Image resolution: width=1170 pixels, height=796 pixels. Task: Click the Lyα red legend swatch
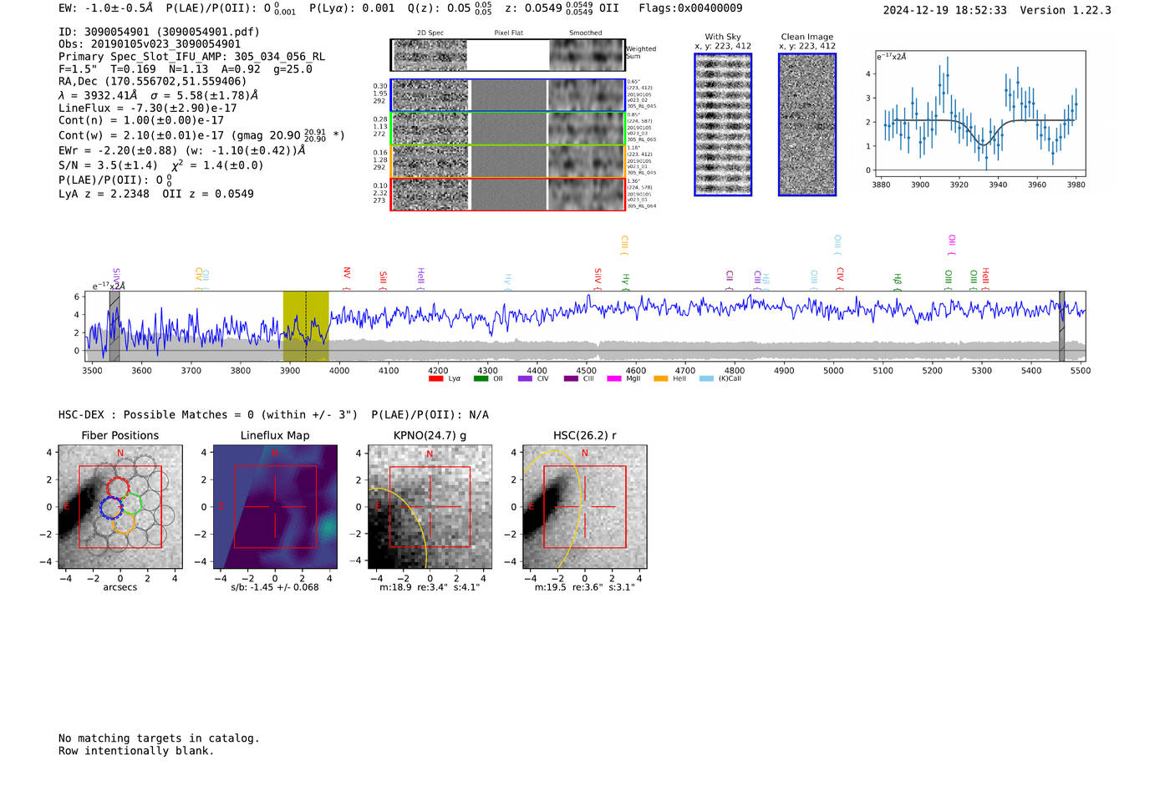[435, 379]
